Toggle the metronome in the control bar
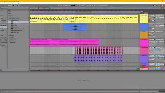This screenshot has height=93, width=165. coord(14,5)
